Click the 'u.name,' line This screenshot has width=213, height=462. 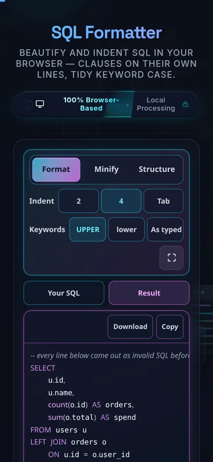pos(61,393)
